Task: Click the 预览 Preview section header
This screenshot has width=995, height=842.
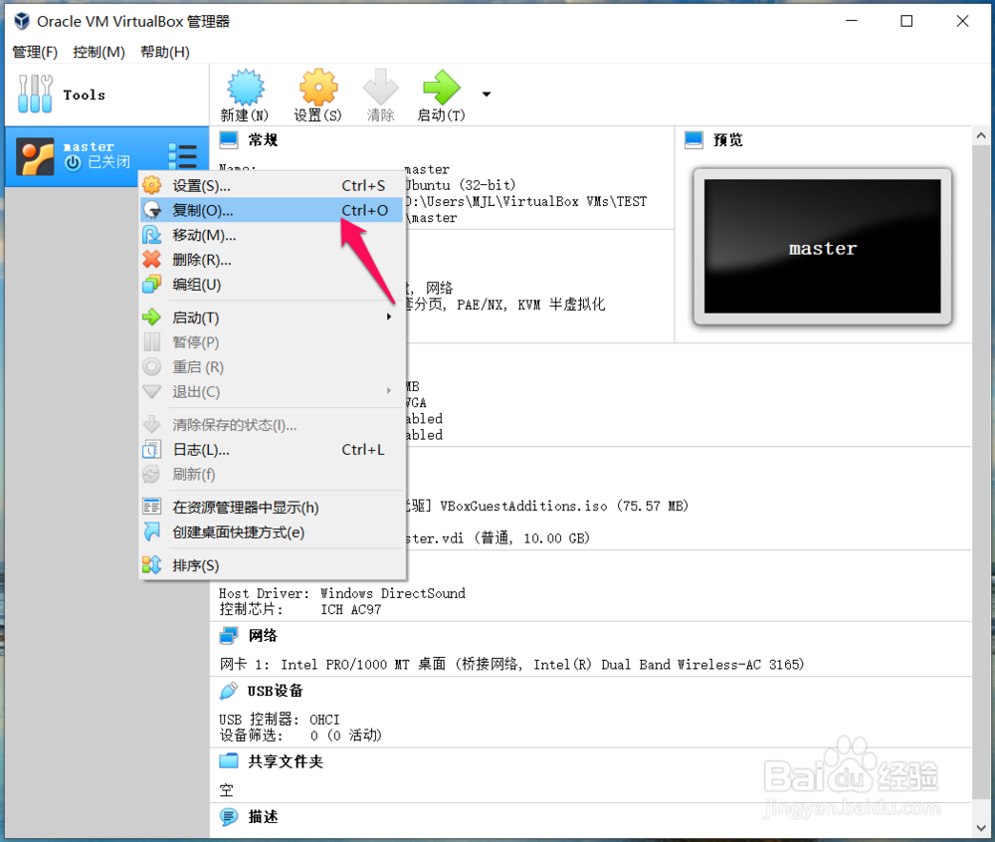Action: point(728,139)
